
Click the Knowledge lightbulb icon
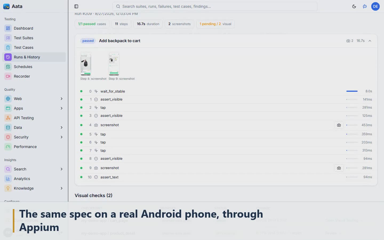tap(8, 188)
